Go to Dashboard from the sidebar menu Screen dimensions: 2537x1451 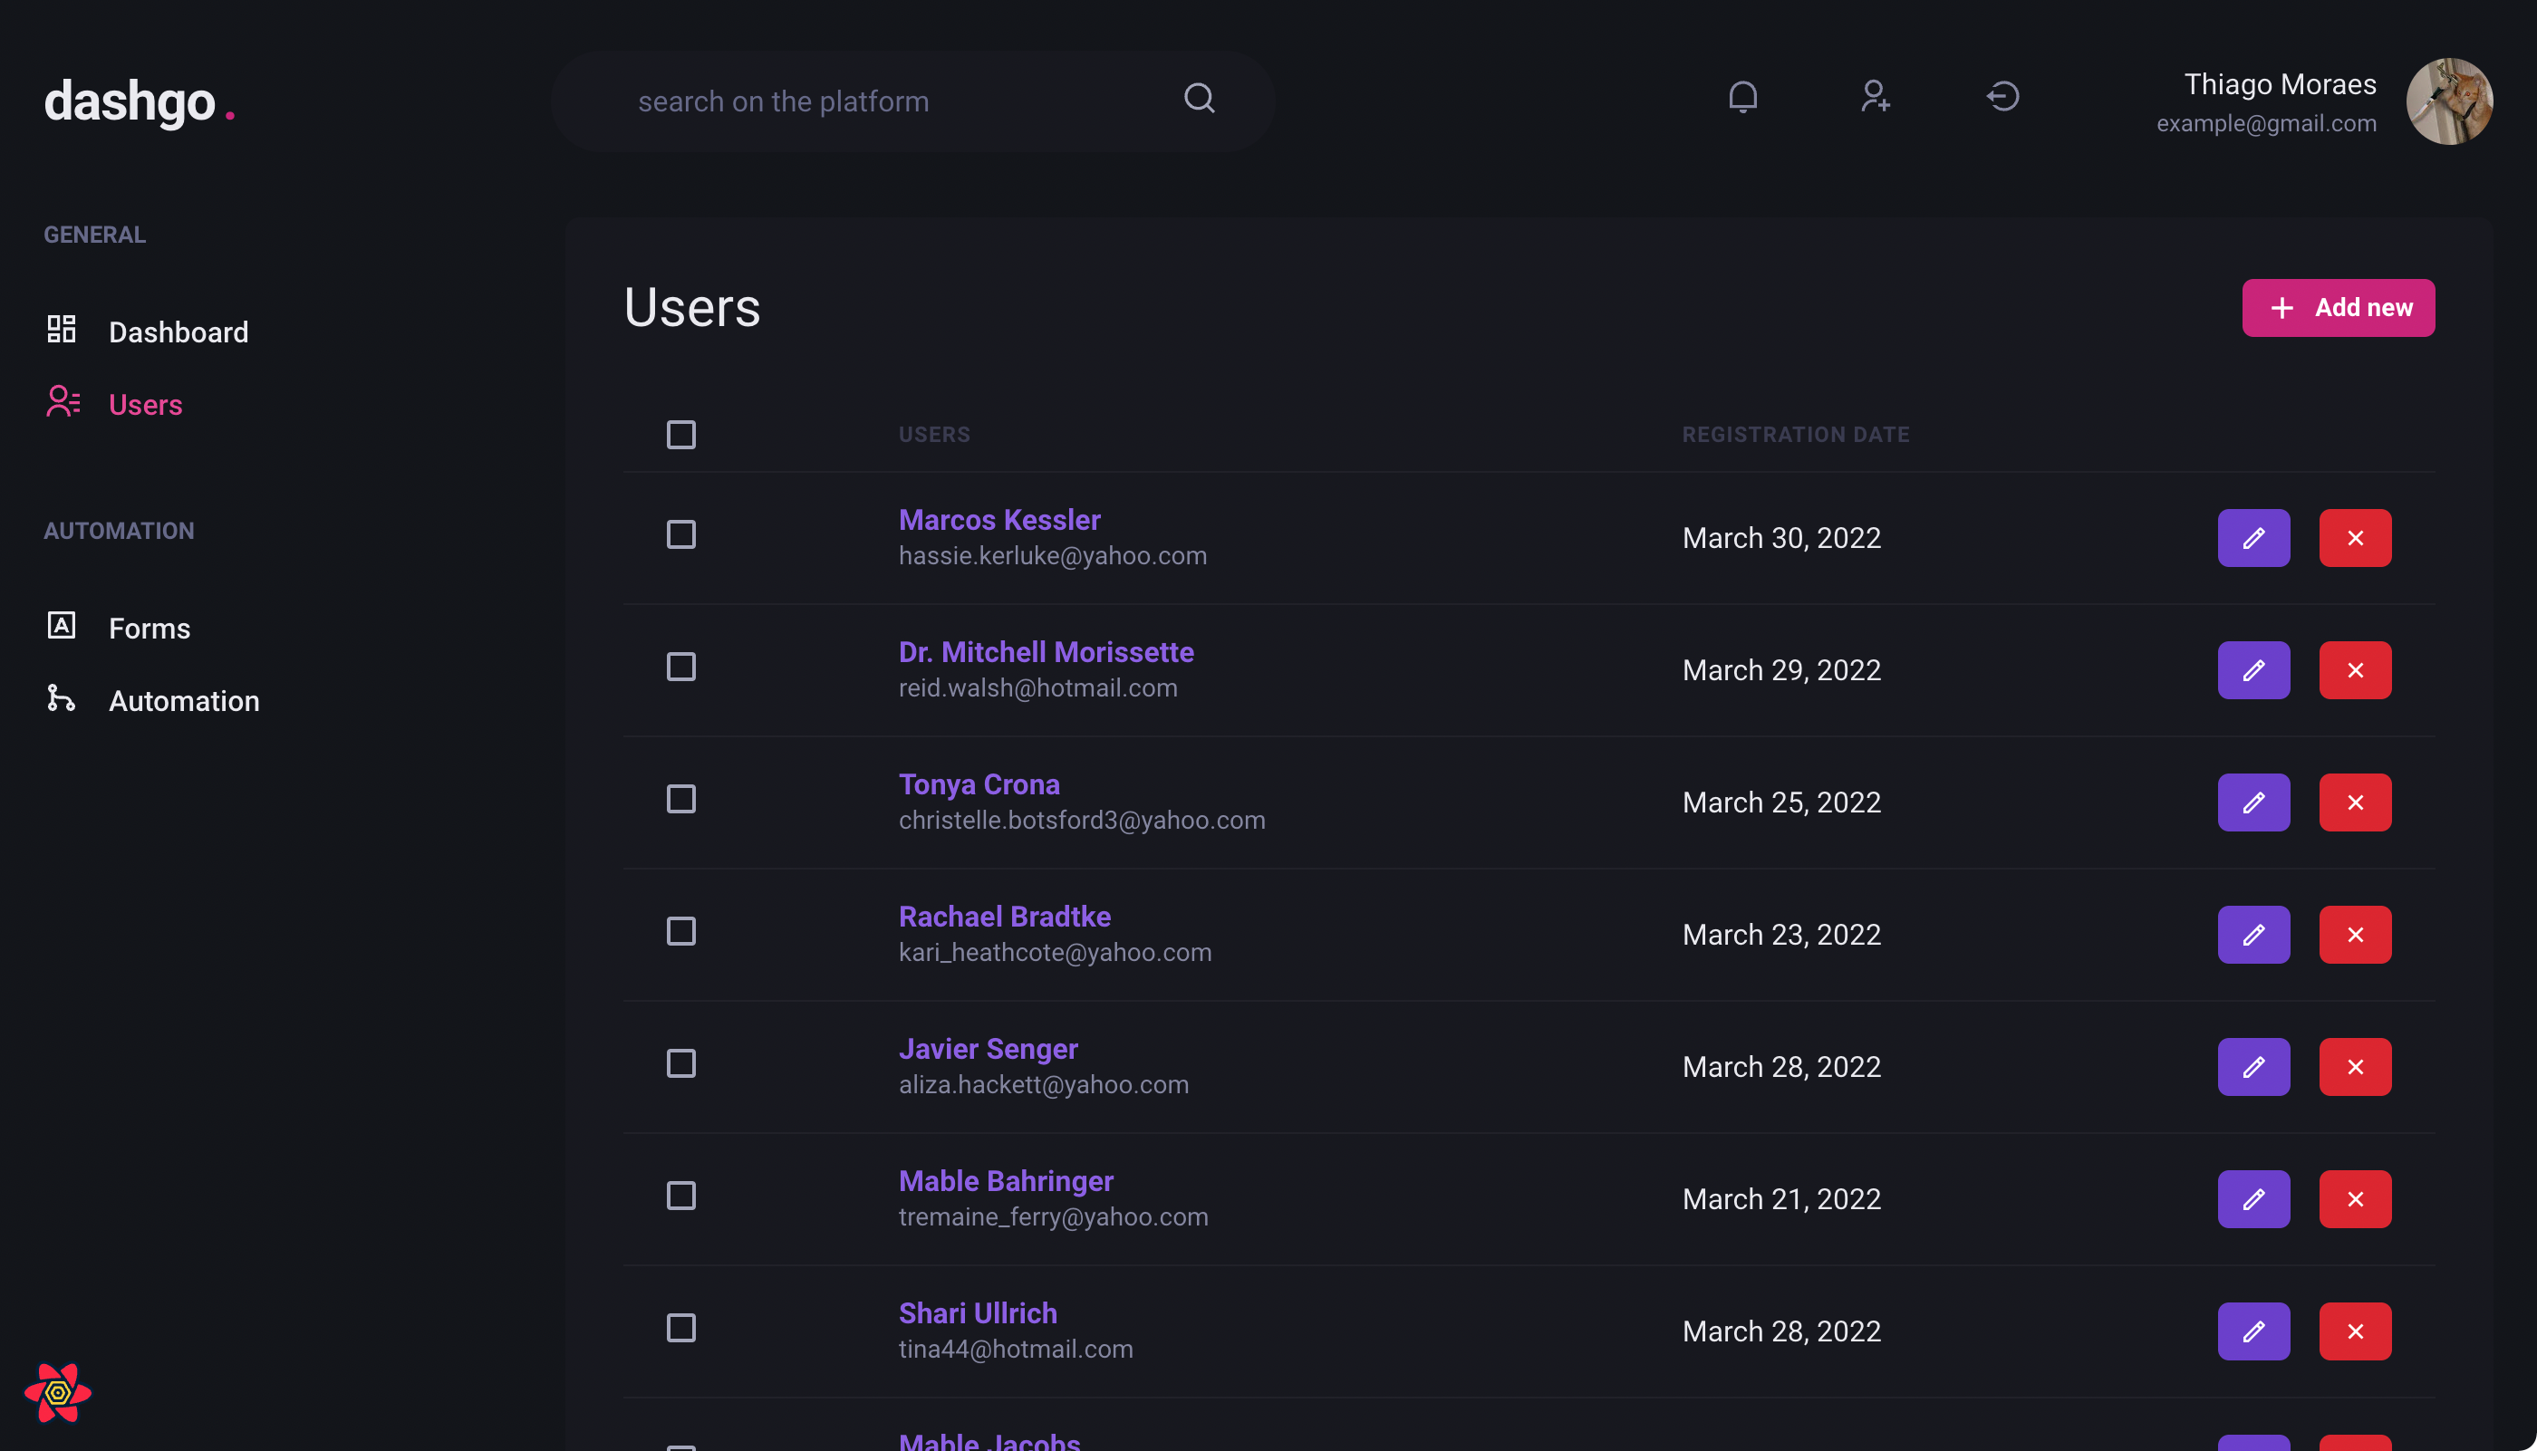[178, 331]
